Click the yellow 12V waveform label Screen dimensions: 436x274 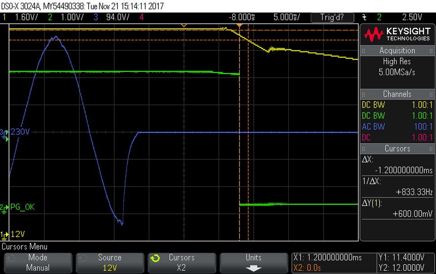point(18,234)
